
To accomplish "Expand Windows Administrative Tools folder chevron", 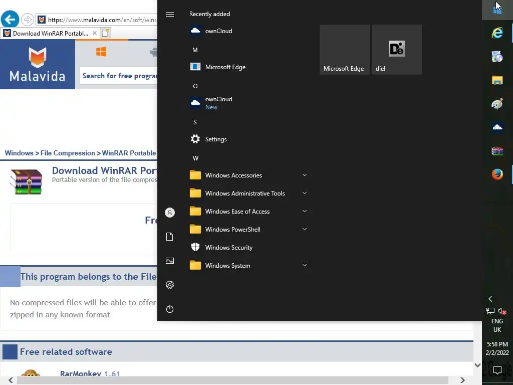I will pos(305,193).
